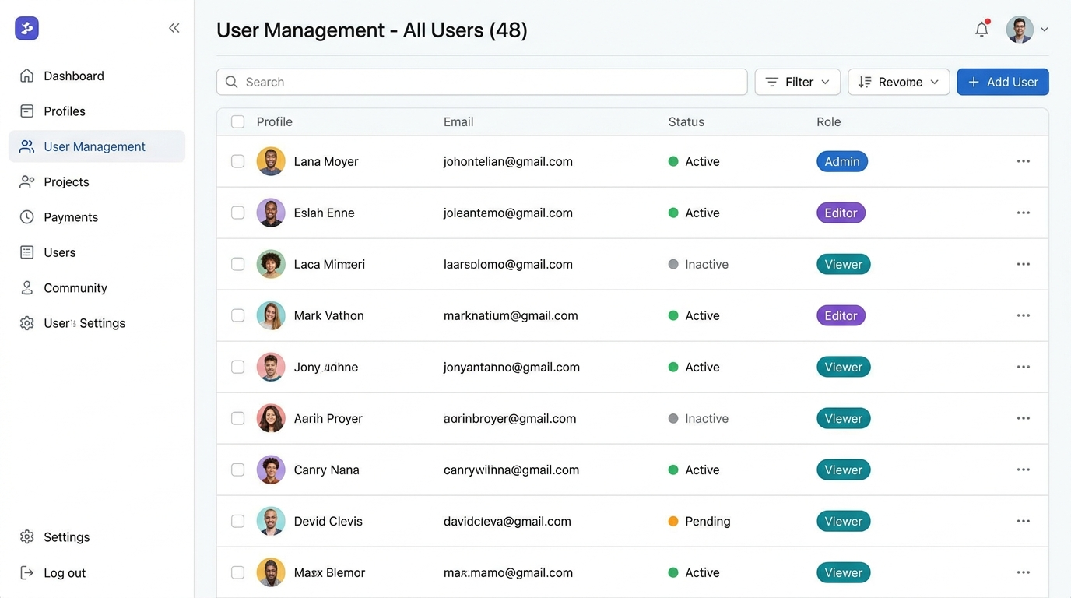Image resolution: width=1071 pixels, height=598 pixels.
Task: Click the Users list icon
Action: point(27,252)
